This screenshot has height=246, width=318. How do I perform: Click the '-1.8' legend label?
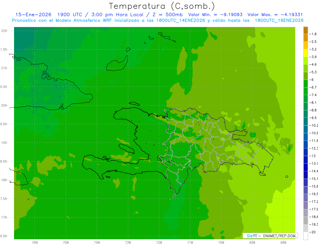[313, 34]
